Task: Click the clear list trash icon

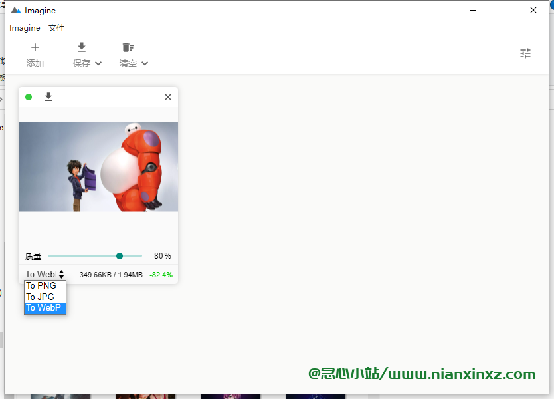Action: click(x=128, y=47)
